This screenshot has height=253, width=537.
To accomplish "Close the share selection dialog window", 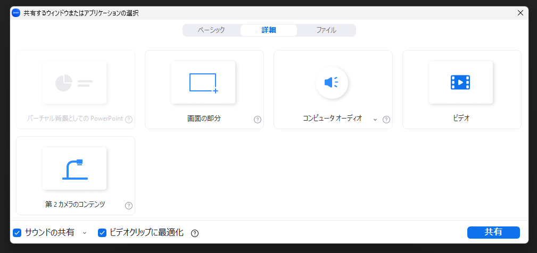I will tap(521, 13).
